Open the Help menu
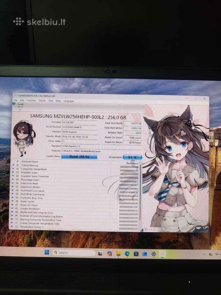Image resolution: width=221 pixels, height=295 pixels. click(x=58, y=101)
